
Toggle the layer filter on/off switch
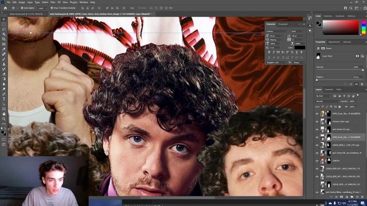358,95
